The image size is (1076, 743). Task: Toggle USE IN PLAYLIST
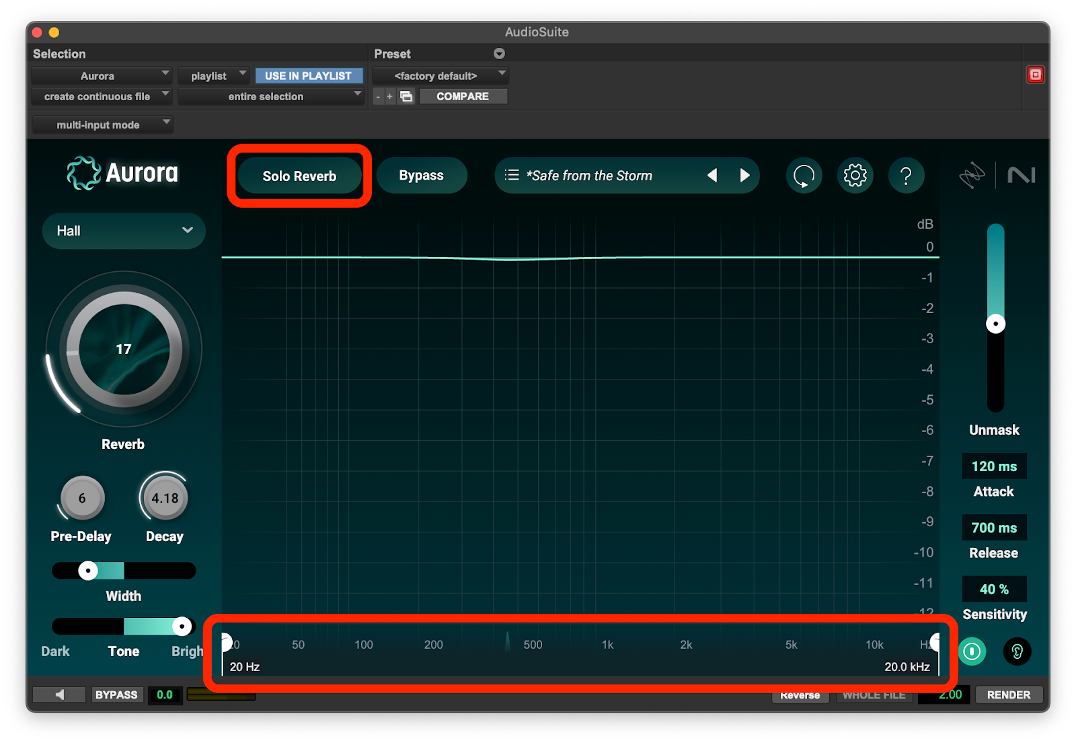click(x=309, y=75)
